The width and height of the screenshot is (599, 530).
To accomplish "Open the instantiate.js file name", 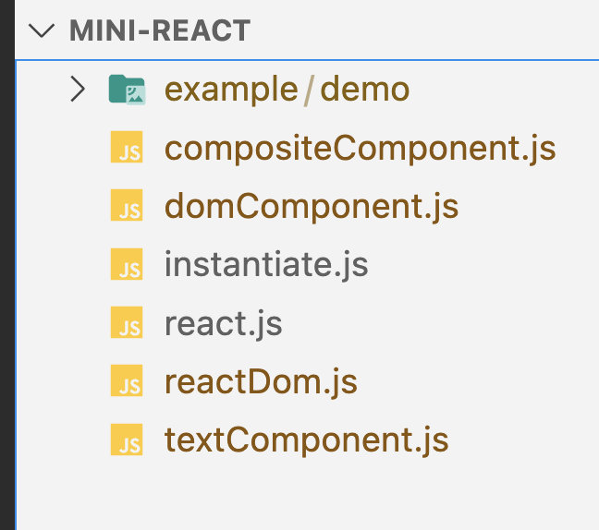I will coord(266,266).
